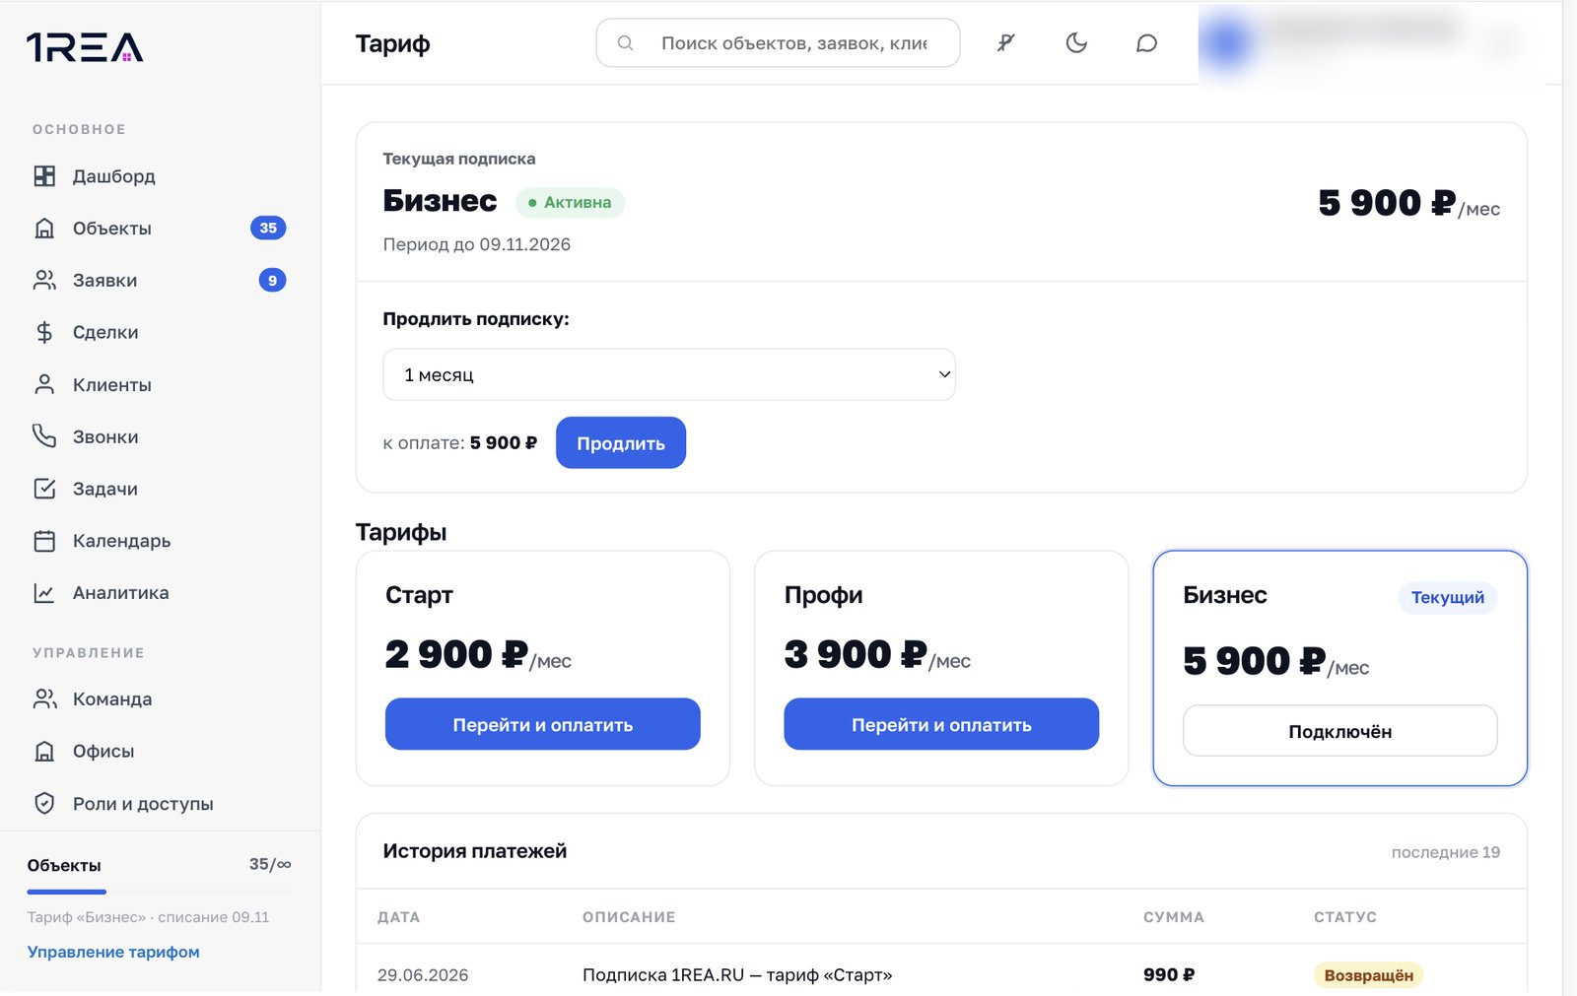Open the Календарь calendar icon
The height and width of the screenshot is (996, 1577).
tap(44, 541)
